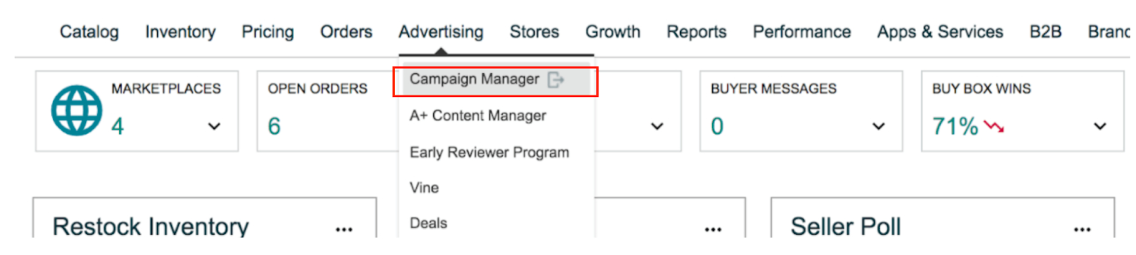This screenshot has height=255, width=1136.
Task: Open the Inventory menu tab
Action: coord(180,32)
